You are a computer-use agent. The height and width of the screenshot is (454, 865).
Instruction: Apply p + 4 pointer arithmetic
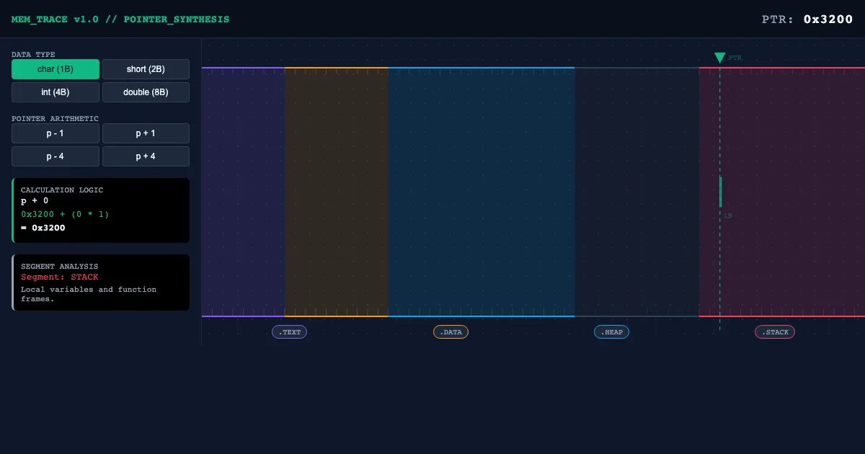click(x=146, y=156)
